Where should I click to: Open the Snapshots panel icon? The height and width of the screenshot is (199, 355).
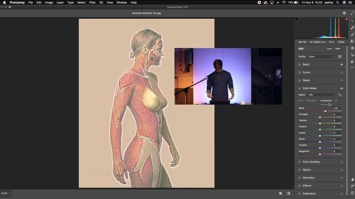coord(352,61)
